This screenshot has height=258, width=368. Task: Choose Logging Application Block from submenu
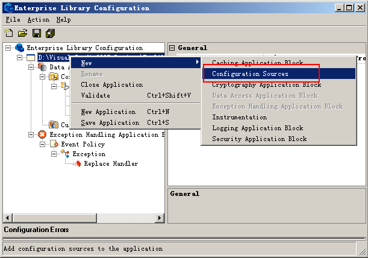pyautogui.click(x=257, y=128)
